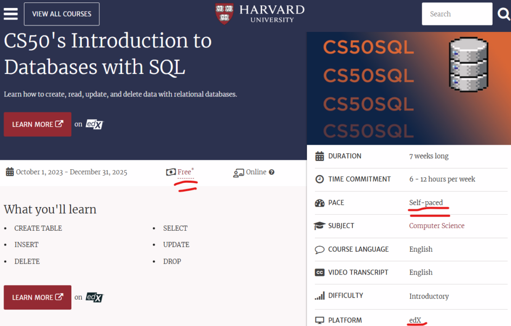Click the 'COURSE LANGUAGE' label
The width and height of the screenshot is (511, 326).
tap(358, 250)
